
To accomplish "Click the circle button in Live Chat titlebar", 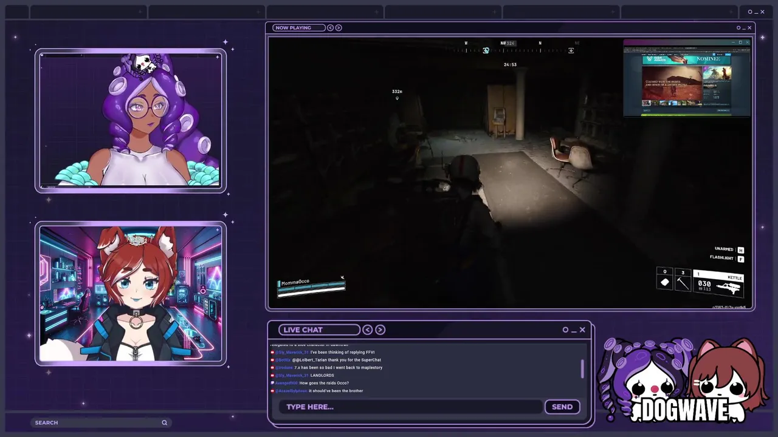I will pyautogui.click(x=565, y=330).
